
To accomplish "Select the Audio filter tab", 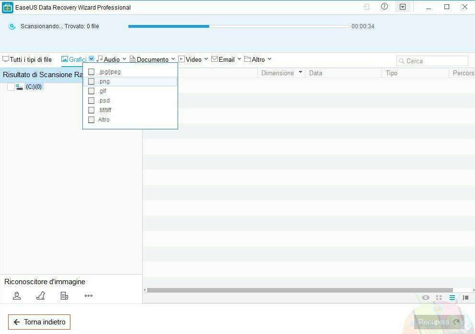I will pos(108,59).
